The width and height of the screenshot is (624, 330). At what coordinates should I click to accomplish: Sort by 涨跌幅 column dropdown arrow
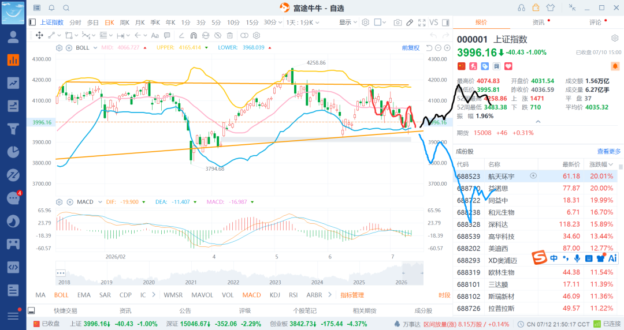coord(611,164)
